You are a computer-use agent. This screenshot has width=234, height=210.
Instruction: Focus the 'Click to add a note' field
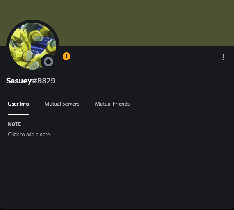29,134
